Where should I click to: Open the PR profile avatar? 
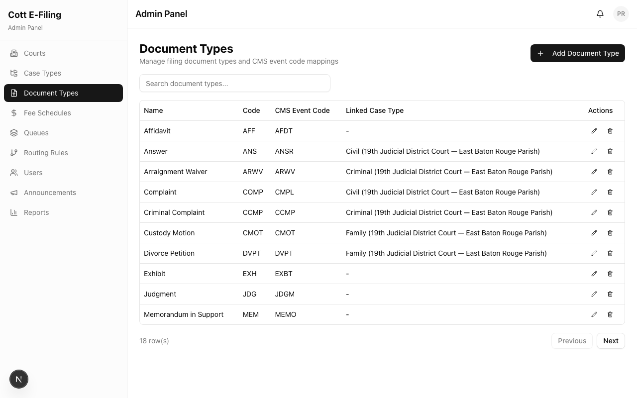(621, 13)
